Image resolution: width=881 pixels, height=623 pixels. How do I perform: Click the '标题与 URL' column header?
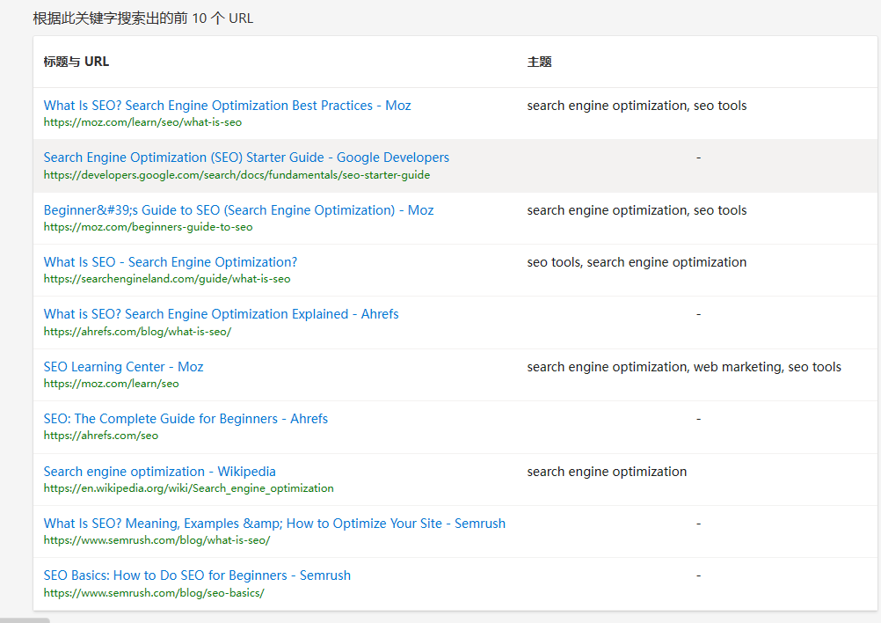click(x=76, y=62)
